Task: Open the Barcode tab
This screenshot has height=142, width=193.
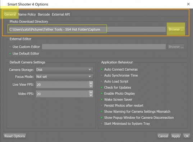Action: [44, 14]
